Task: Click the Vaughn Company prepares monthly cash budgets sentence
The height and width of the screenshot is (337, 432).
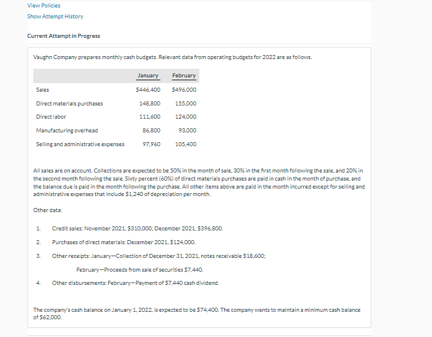Action: pyautogui.click(x=172, y=57)
